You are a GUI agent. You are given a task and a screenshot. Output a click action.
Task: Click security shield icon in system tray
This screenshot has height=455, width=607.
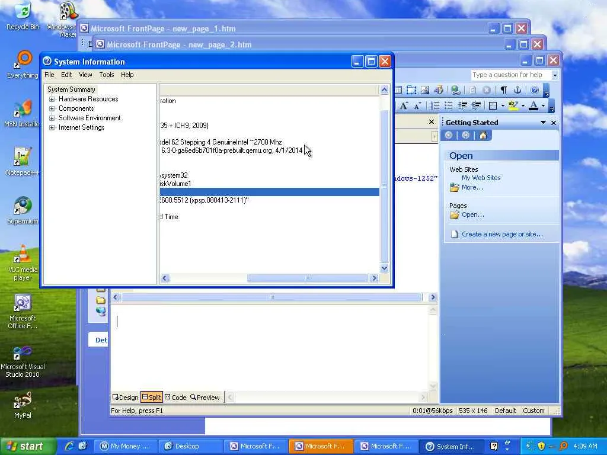pyautogui.click(x=541, y=446)
